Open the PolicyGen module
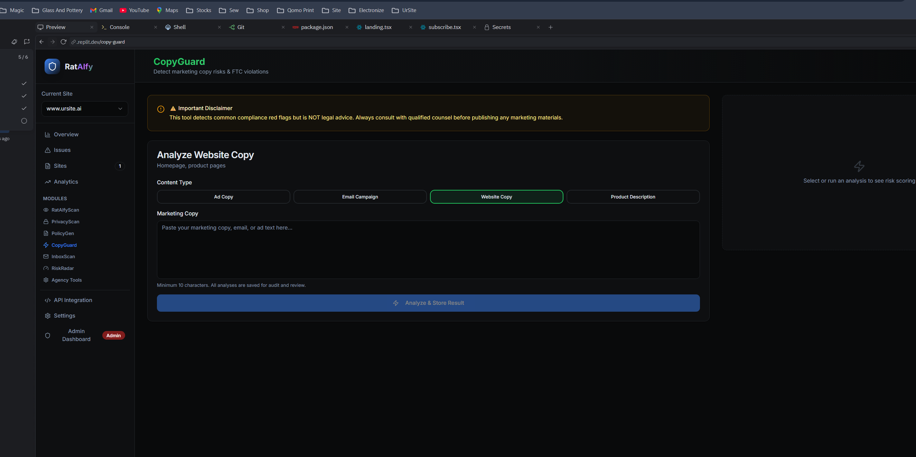 63,233
